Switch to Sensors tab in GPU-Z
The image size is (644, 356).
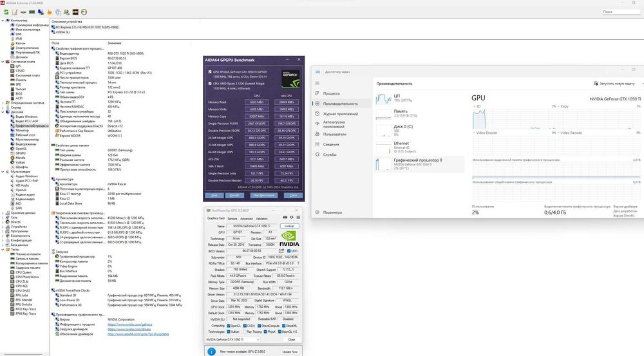pyautogui.click(x=232, y=218)
